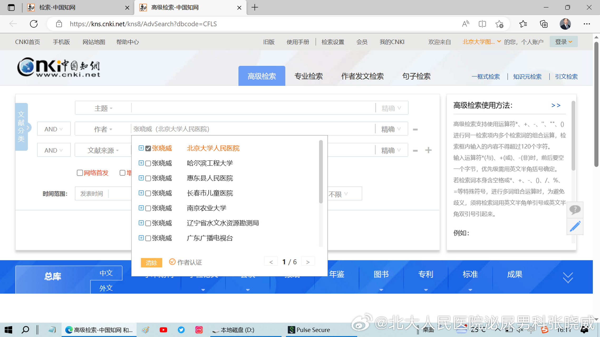Image resolution: width=600 pixels, height=337 pixels.
Task: Select the 图书 database tab
Action: click(x=381, y=274)
